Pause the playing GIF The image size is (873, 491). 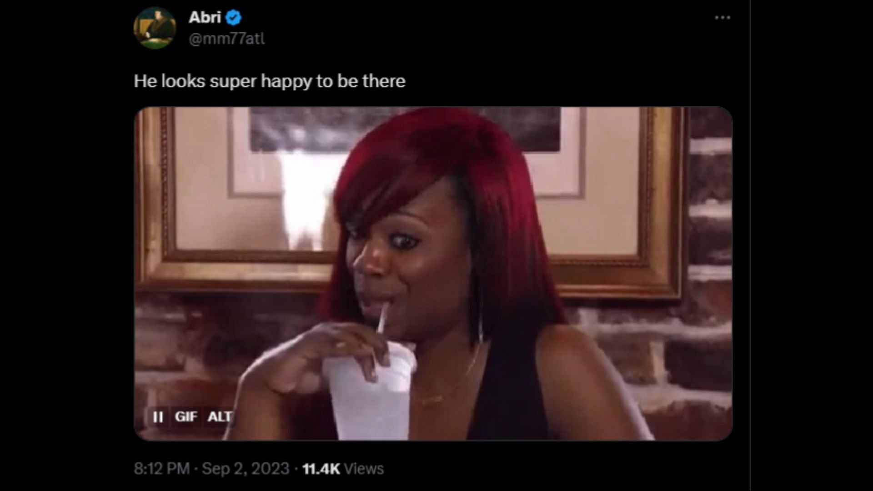click(158, 416)
